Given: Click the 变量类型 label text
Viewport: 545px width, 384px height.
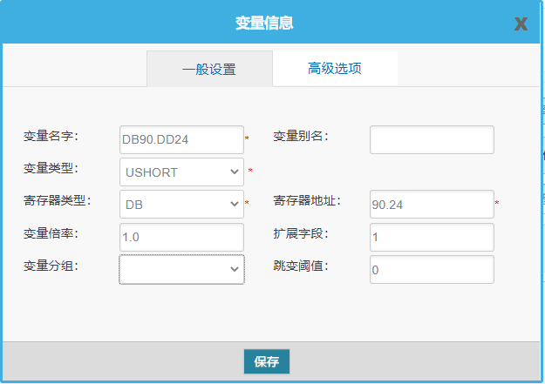Looking at the screenshot, I should [x=51, y=168].
